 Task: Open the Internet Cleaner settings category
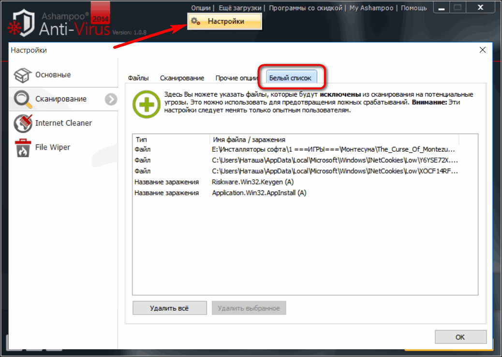[x=63, y=123]
